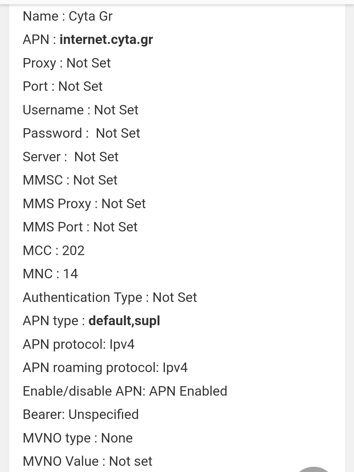Tap the bold default,supl APN type value
Viewport: 354px width, 472px height.
point(124,321)
